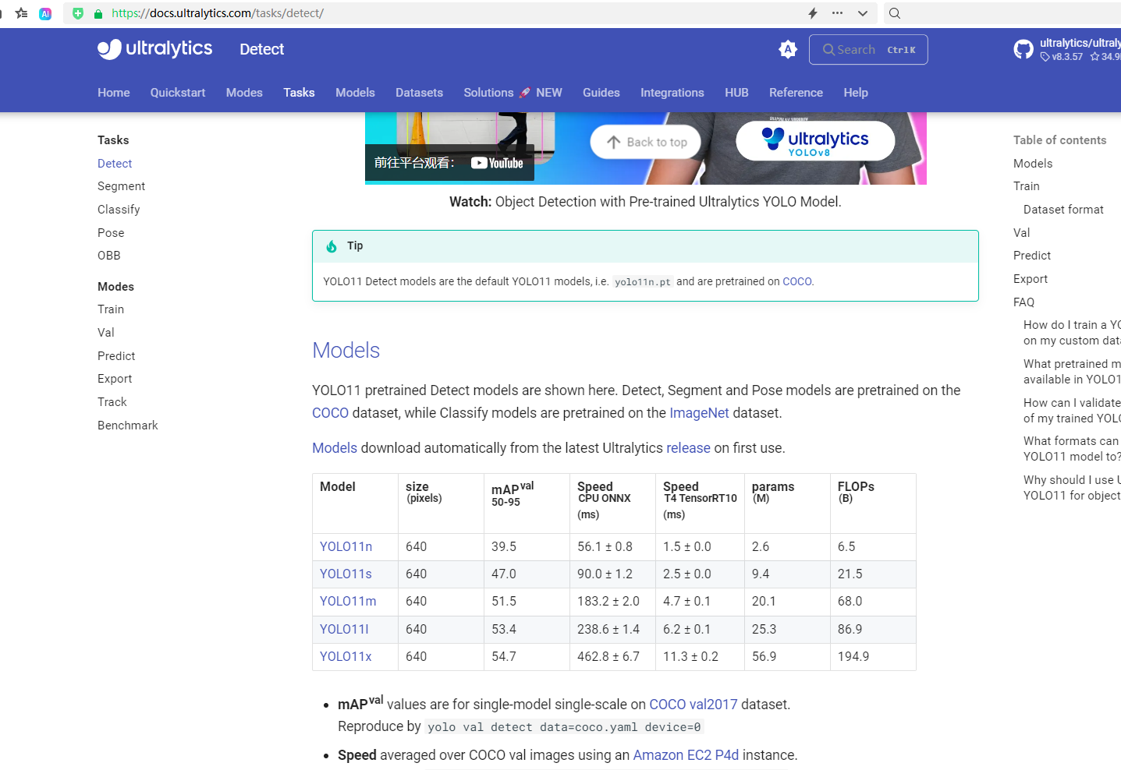Click the Ultralytics YOLOv8 video badge
Screen dimensions: 1121x770
[x=815, y=141]
